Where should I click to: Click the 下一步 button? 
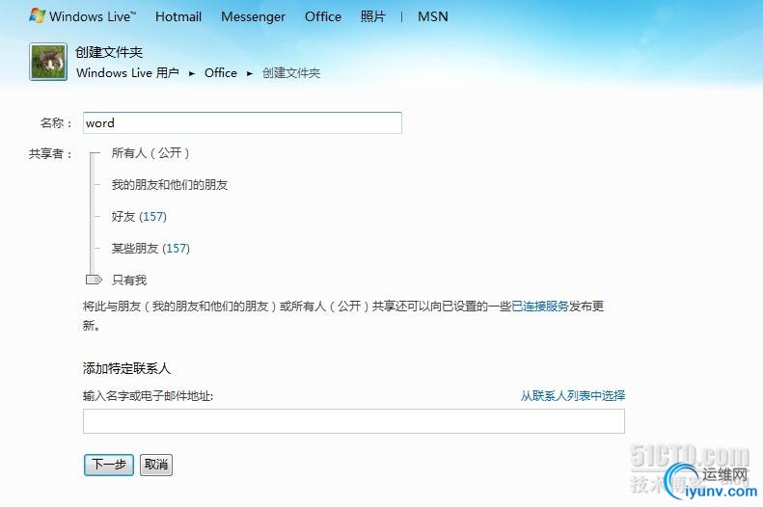109,465
